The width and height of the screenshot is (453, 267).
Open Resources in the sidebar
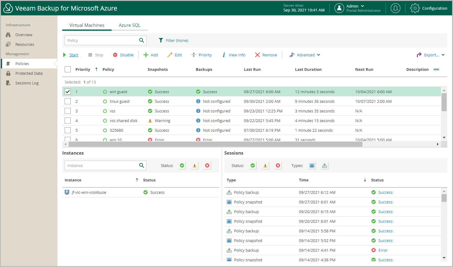click(x=25, y=44)
